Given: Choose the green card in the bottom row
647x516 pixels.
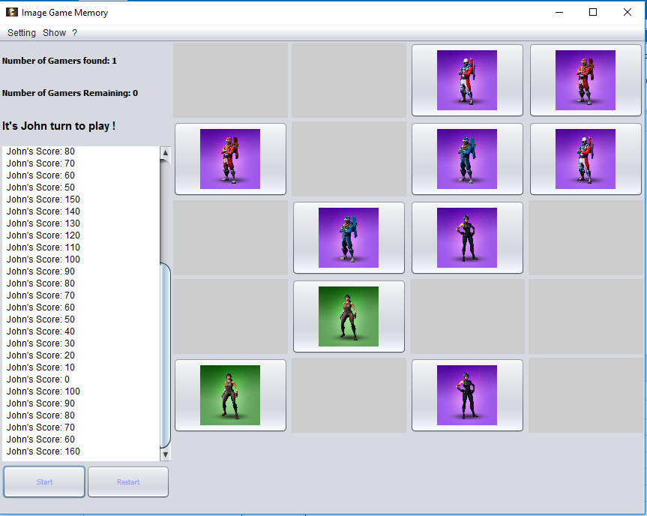Looking at the screenshot, I should (230, 395).
